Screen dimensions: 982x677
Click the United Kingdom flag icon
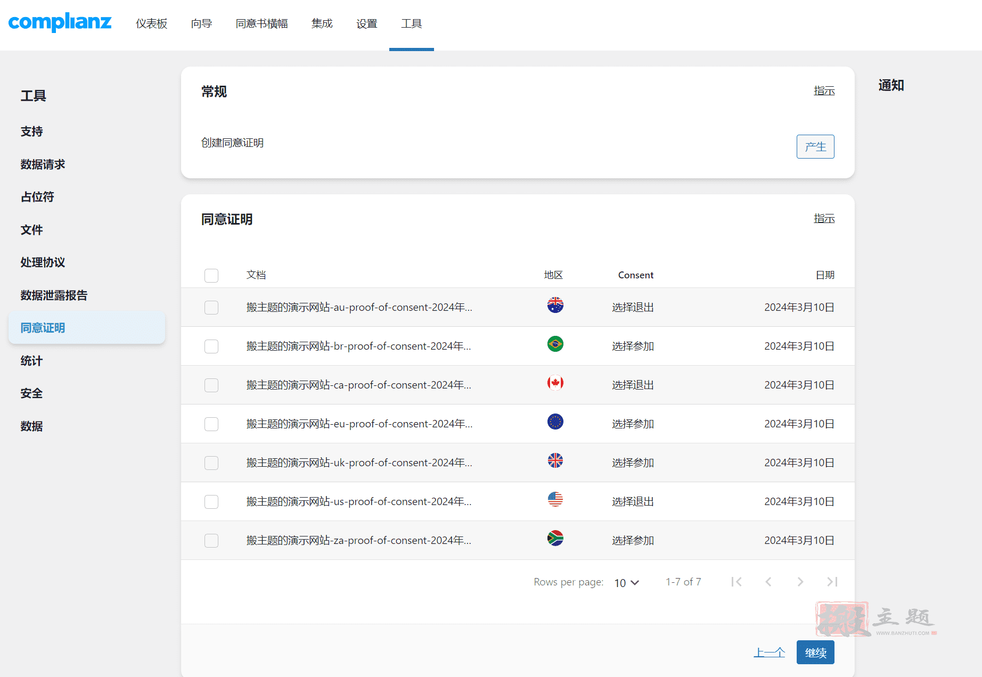click(x=555, y=460)
